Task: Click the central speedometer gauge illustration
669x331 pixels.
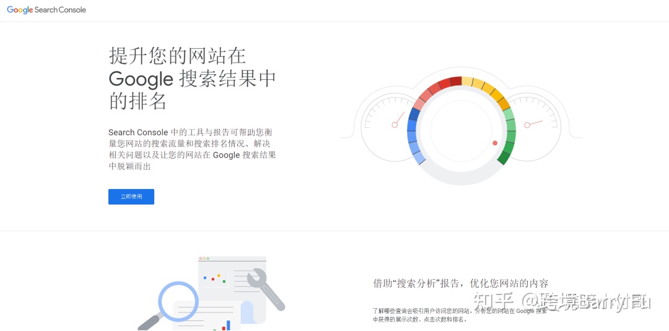Action: pos(461,130)
